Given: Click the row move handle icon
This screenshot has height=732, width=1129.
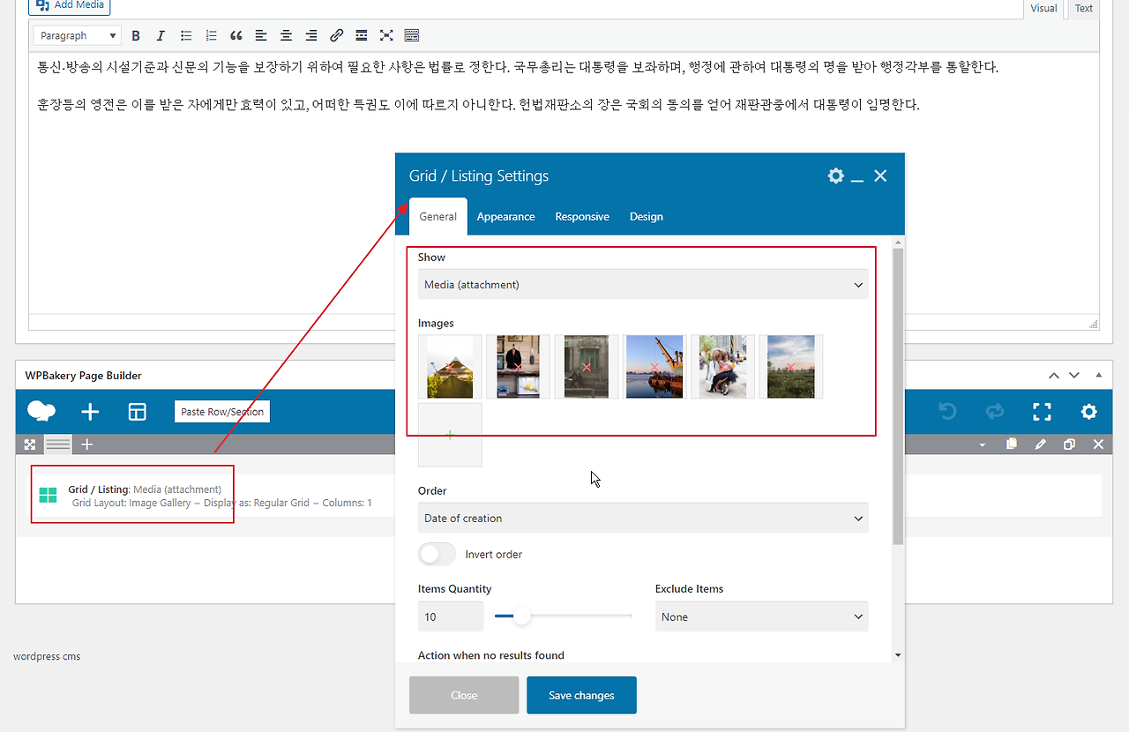Looking at the screenshot, I should [x=30, y=444].
